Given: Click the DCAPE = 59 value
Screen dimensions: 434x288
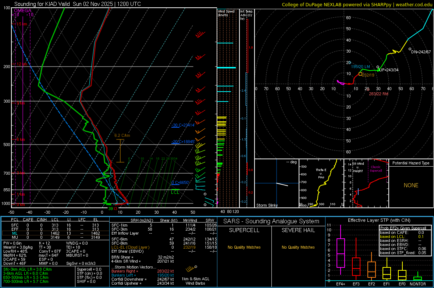Looking at the screenshot, I should [14, 259].
